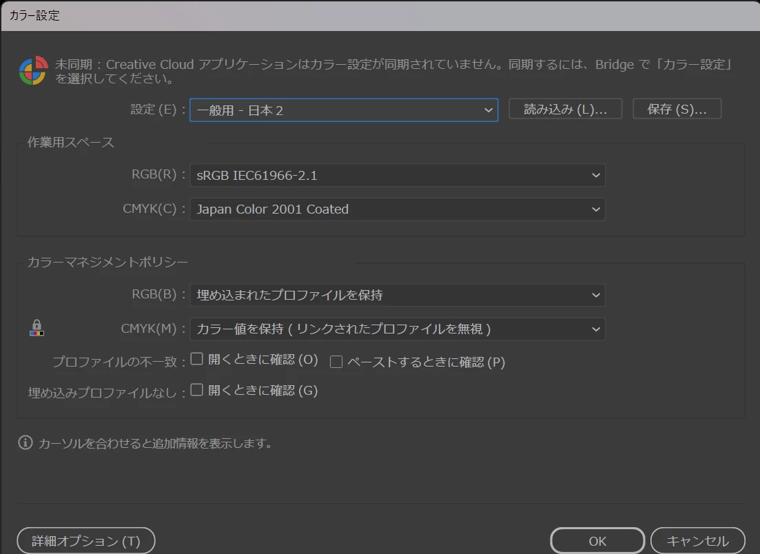This screenshot has width=760, height=554.
Task: Enable ペーストするときに確認 (P) checkbox
Action: click(x=336, y=362)
